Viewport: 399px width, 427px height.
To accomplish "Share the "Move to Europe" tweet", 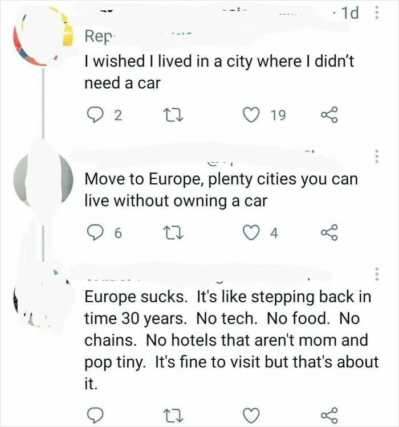I will (x=329, y=233).
